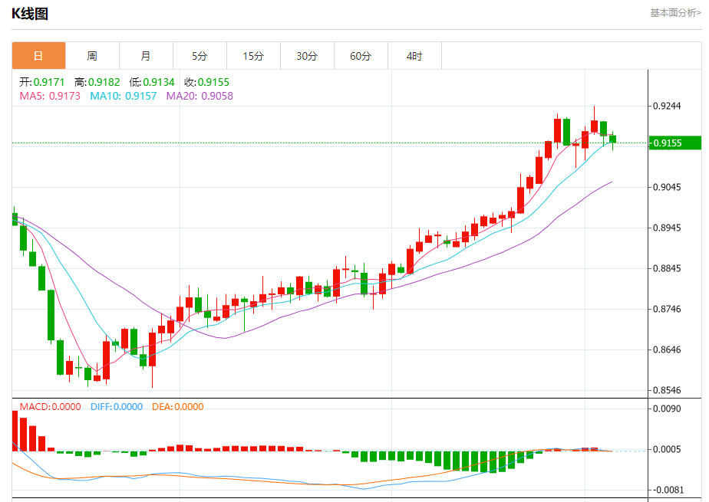Click the 0.8945 price axis label
This screenshot has width=709, height=502.
(667, 228)
